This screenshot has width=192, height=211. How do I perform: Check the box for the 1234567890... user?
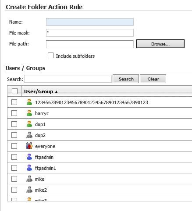(14, 102)
